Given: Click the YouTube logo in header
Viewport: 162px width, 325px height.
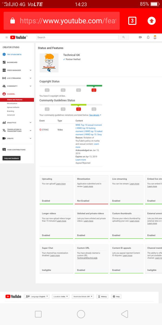Looking at the screenshot, I should pyautogui.click(x=18, y=37).
